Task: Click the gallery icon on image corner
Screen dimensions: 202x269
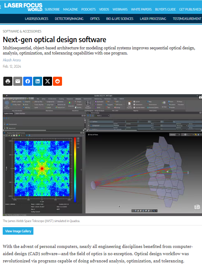Action: (200, 97)
